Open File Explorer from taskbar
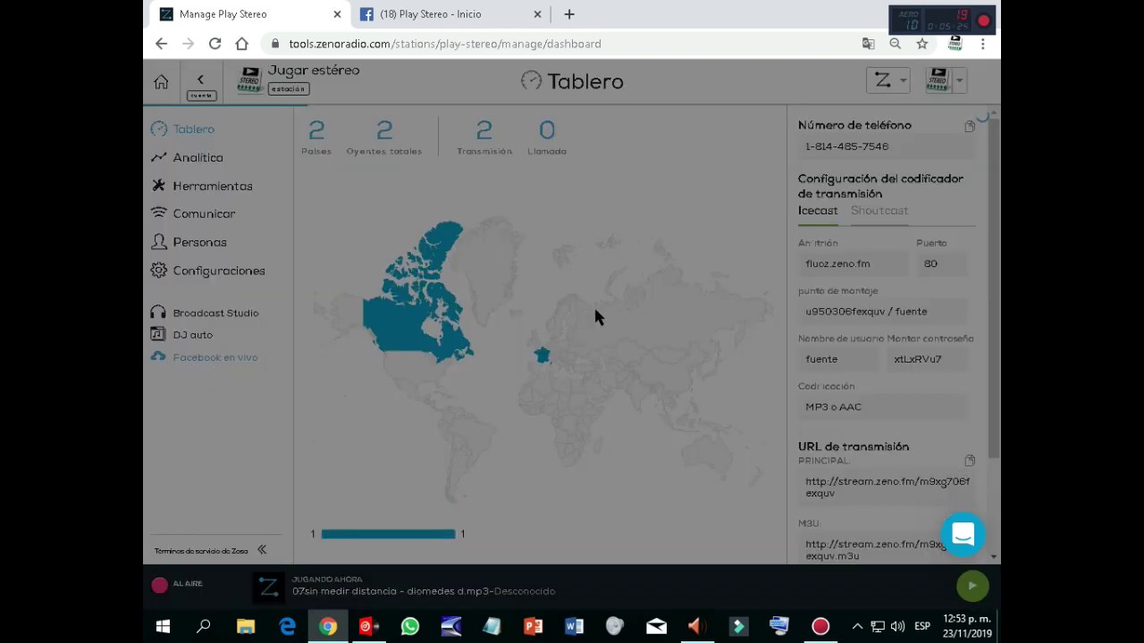 (246, 627)
